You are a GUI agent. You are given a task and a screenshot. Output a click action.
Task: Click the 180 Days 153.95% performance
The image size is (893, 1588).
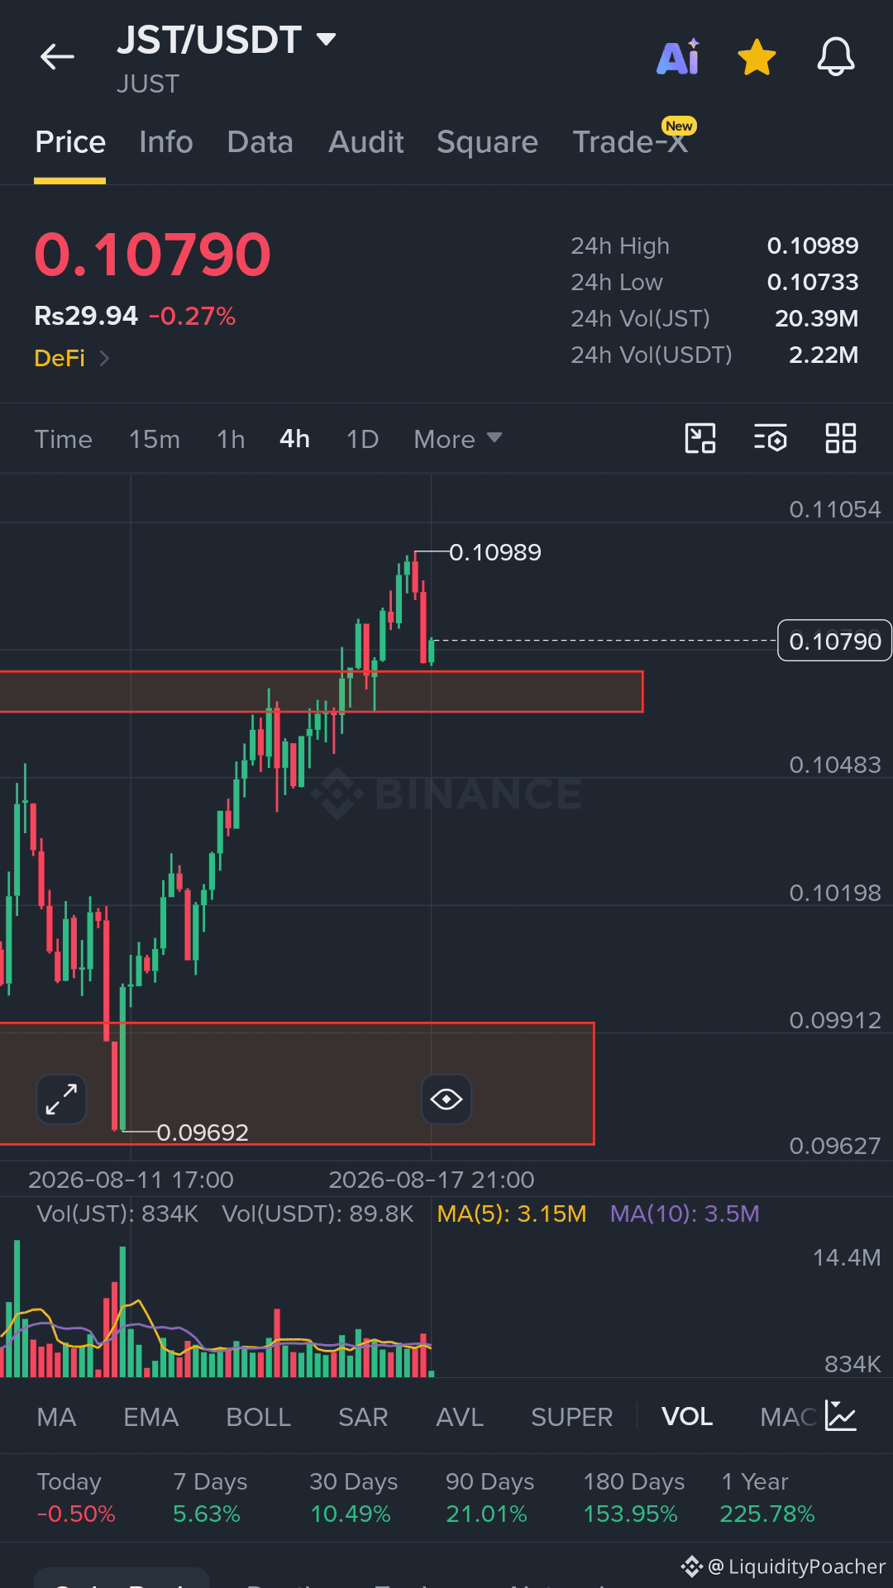(633, 1497)
